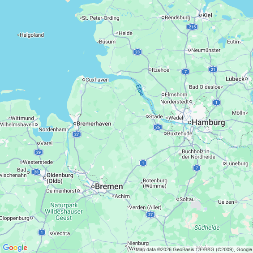Click the Hamburg city label
The height and width of the screenshot is (253, 253).
click(x=209, y=122)
